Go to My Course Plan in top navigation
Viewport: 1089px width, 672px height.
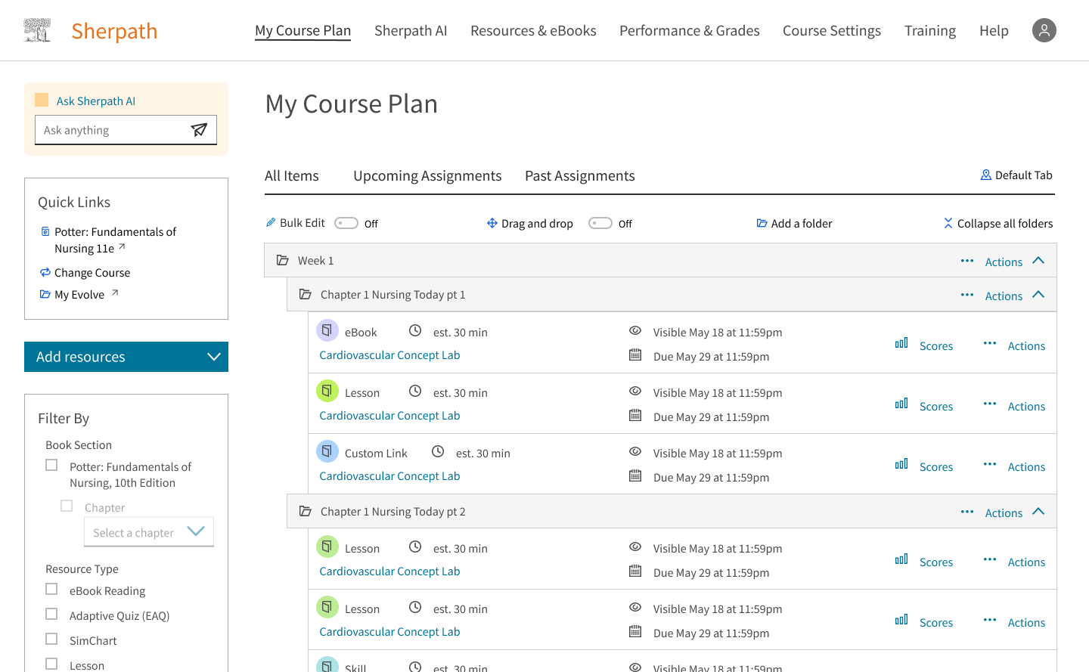point(302,31)
